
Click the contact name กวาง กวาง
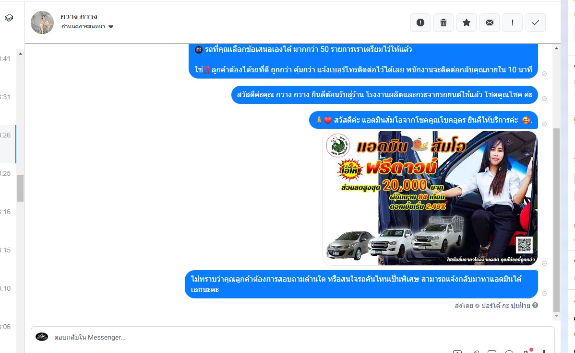(x=79, y=17)
